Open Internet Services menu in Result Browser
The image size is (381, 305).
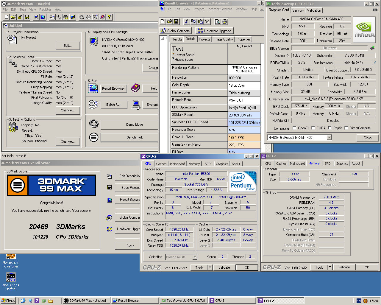(220, 9)
